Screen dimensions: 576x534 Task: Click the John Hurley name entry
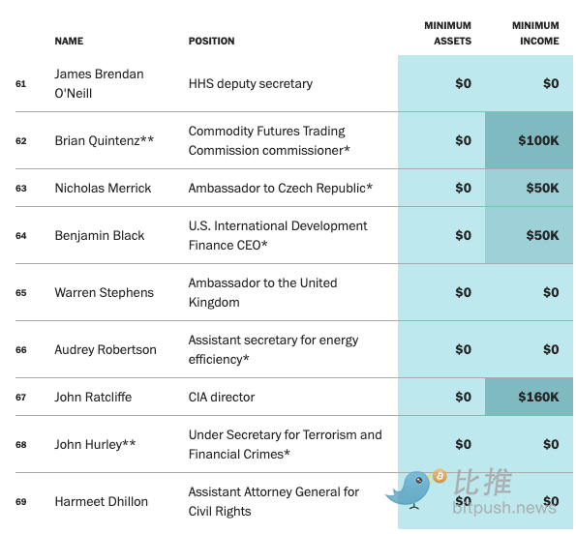pyautogui.click(x=95, y=444)
